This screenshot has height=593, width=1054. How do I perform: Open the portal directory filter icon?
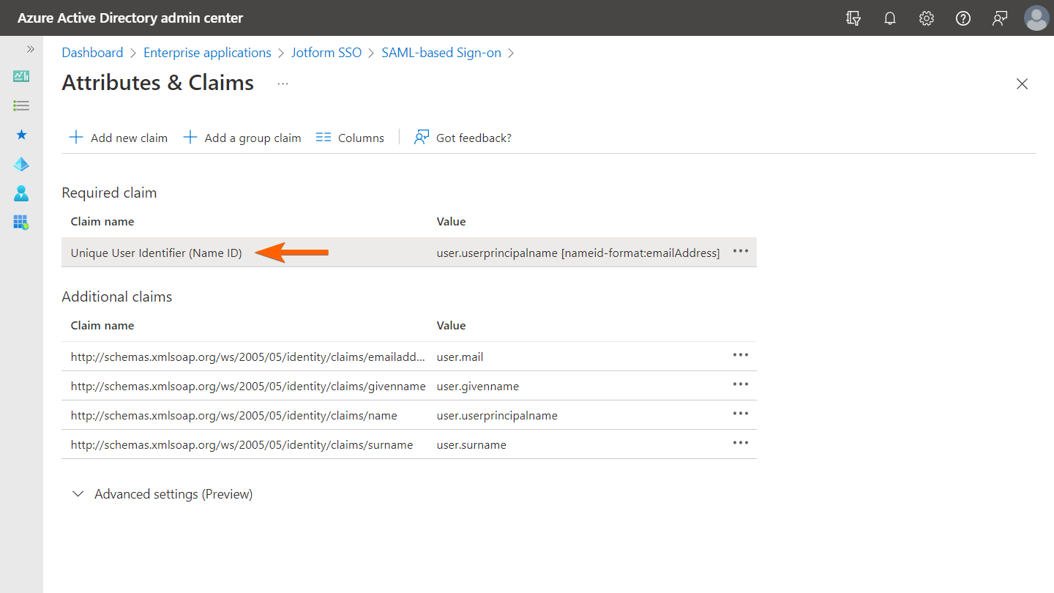(853, 18)
